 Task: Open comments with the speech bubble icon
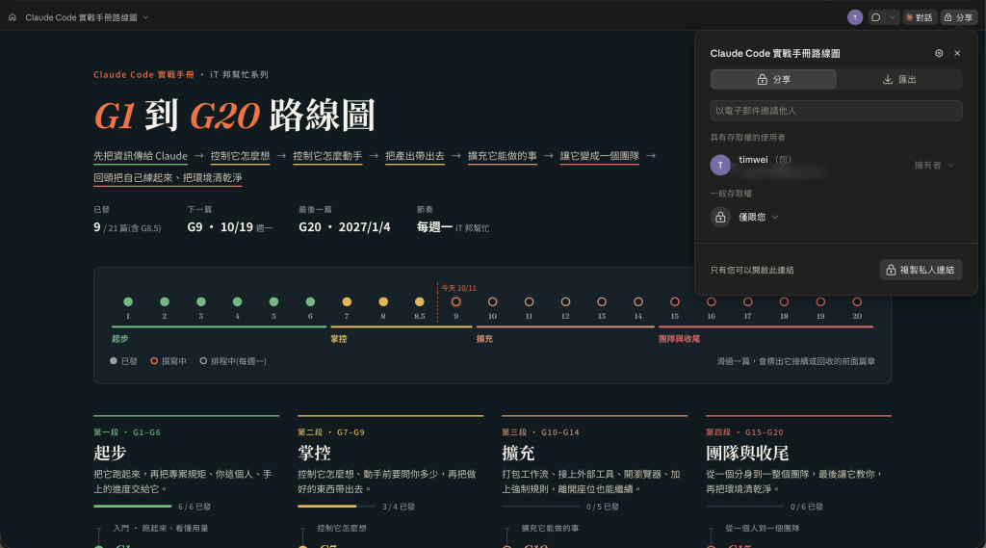(x=875, y=17)
